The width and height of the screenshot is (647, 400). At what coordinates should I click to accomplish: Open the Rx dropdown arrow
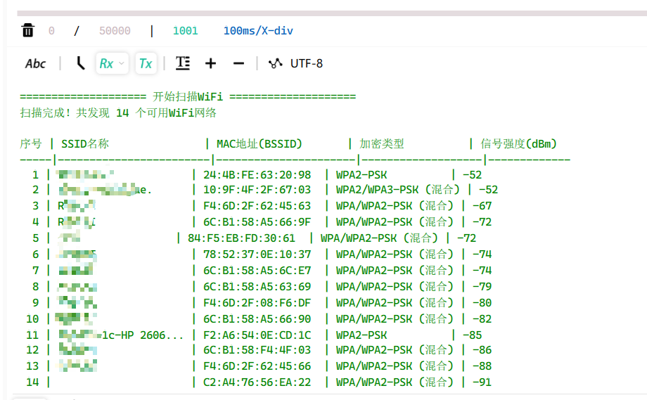122,63
